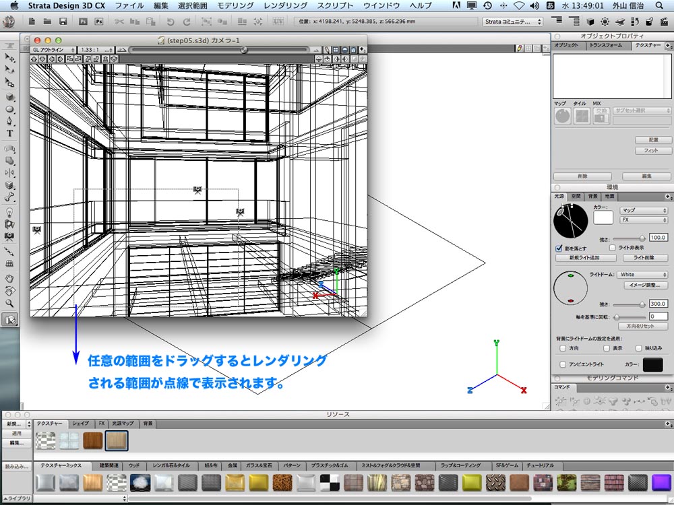Click the Cut scissors icon
This screenshot has width=674, height=505.
pos(119,22)
